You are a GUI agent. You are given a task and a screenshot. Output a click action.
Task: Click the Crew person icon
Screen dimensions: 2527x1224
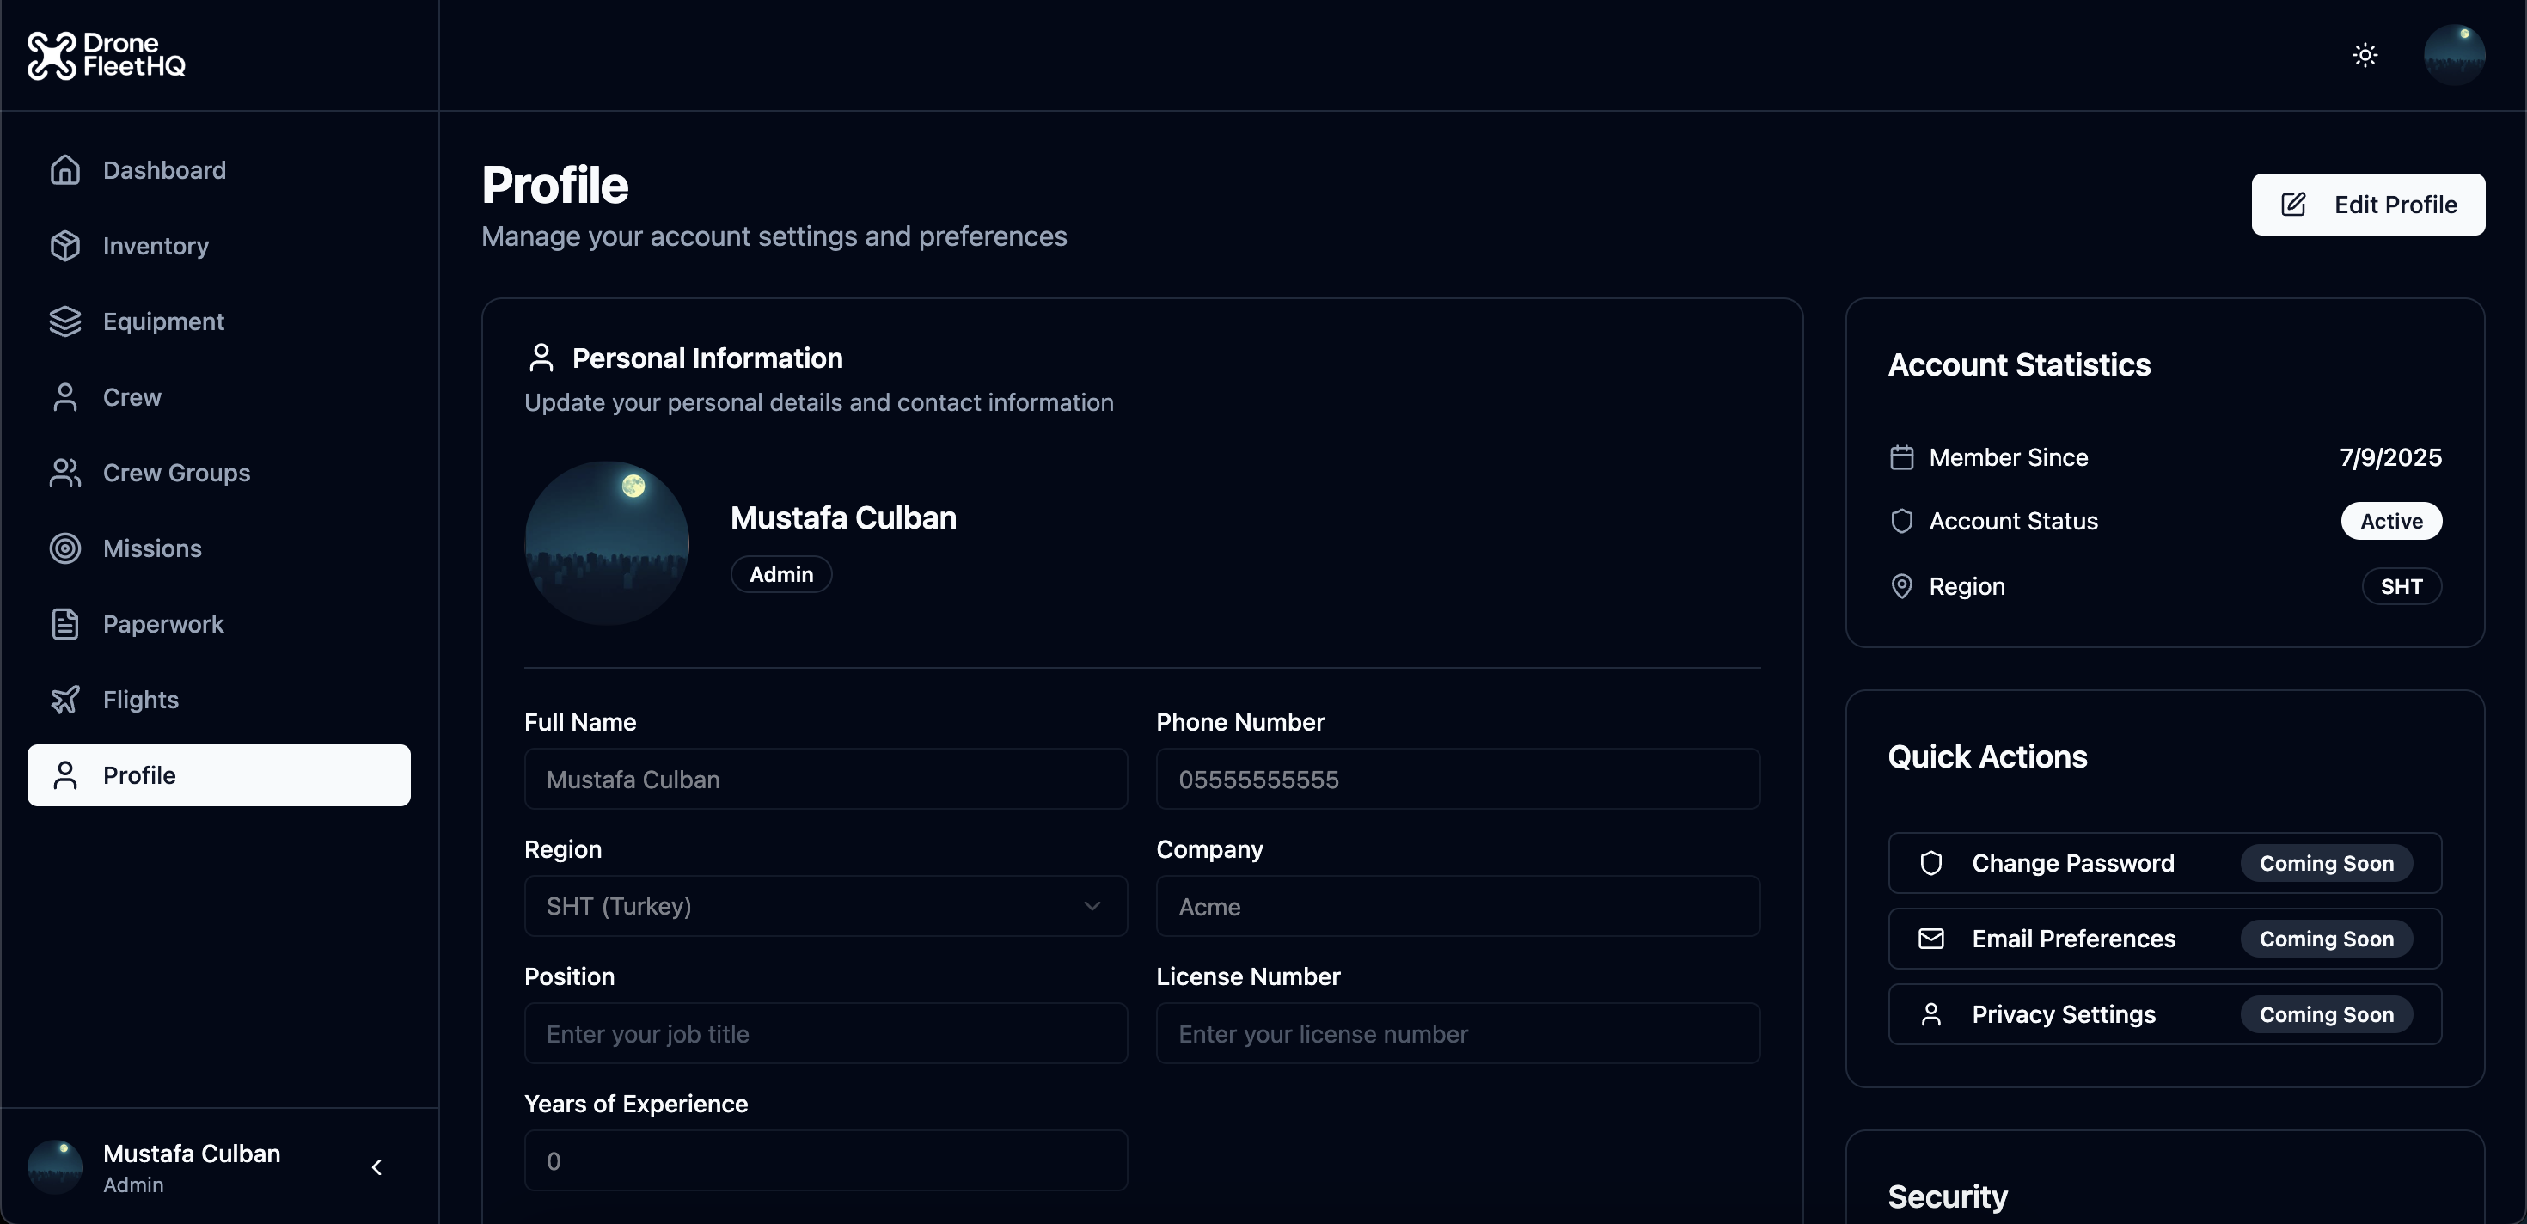click(x=64, y=396)
